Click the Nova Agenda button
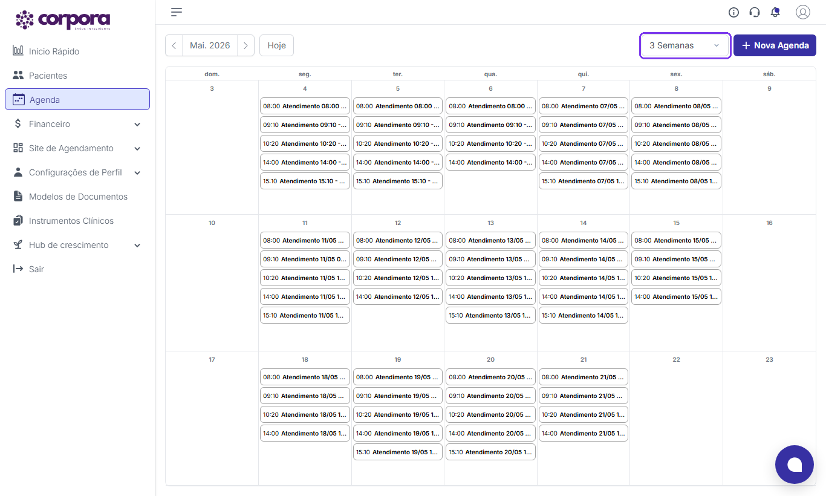The image size is (826, 496). [x=775, y=45]
